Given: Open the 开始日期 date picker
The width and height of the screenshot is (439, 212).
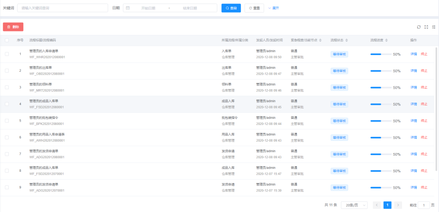Looking at the screenshot, I should (x=148, y=8).
